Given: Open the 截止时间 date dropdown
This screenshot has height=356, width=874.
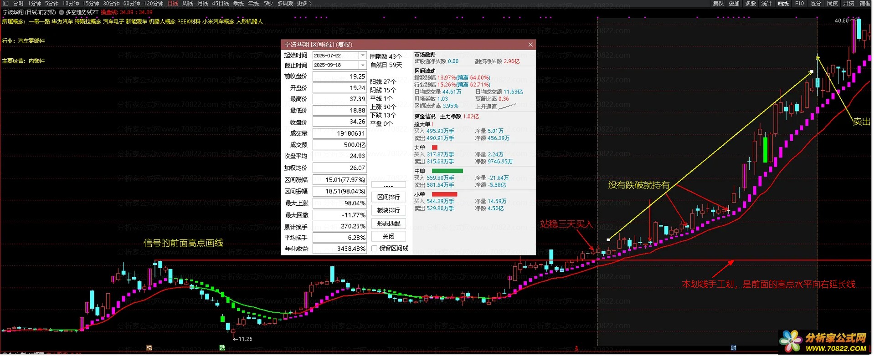Looking at the screenshot, I should [x=363, y=65].
